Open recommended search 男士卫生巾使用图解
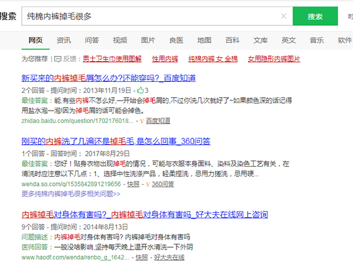 [112, 59]
